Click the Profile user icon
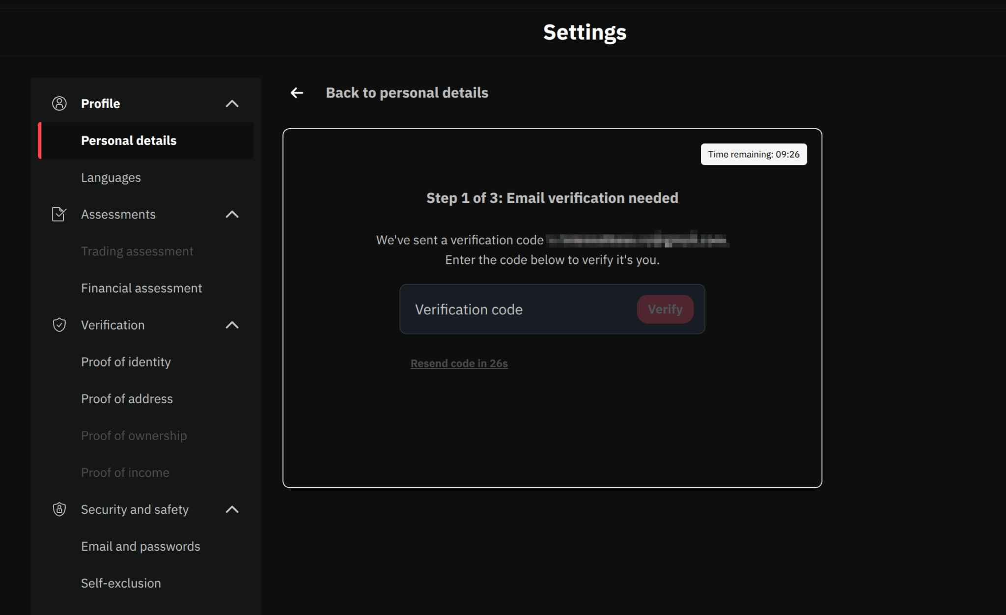Screen dimensions: 1006x615 click(x=59, y=104)
